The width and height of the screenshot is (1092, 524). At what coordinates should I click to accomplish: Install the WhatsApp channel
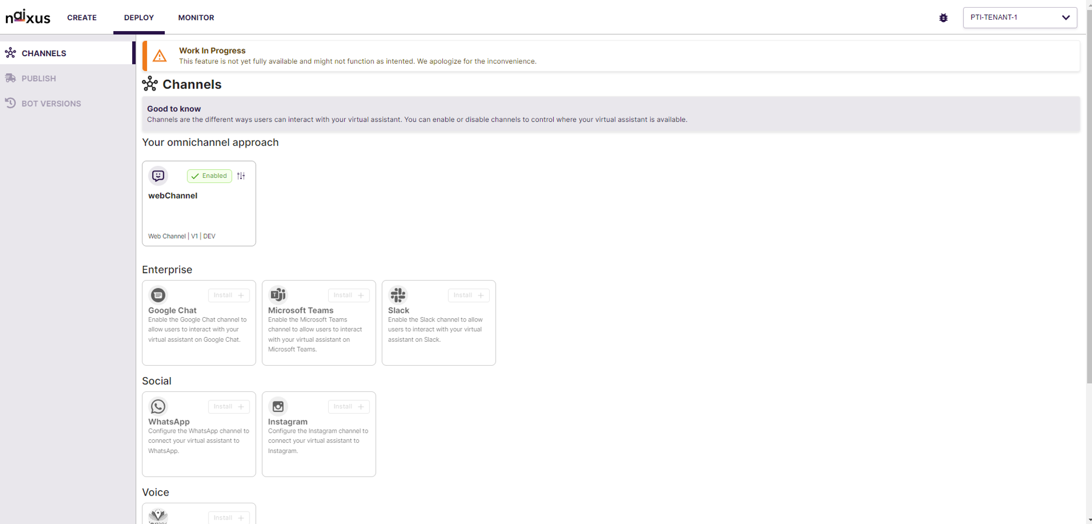point(229,407)
